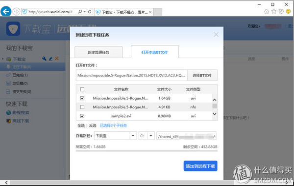Click the nfo file type cell

[x=193, y=107]
